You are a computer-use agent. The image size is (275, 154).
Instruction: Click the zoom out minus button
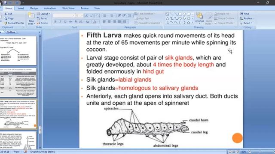(250, 152)
